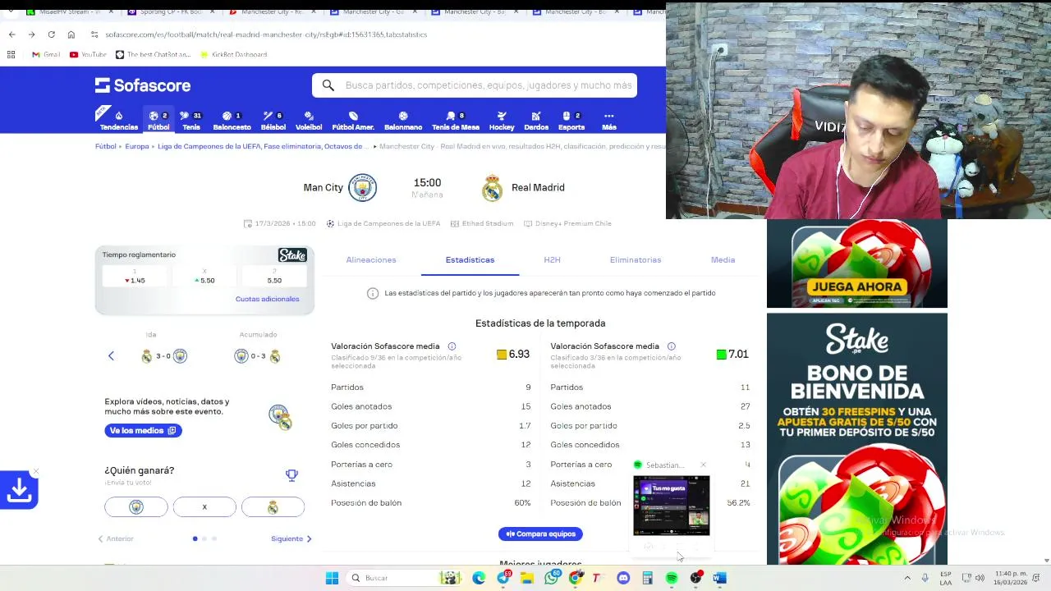
Task: Vote for Man City to win
Action: [136, 507]
